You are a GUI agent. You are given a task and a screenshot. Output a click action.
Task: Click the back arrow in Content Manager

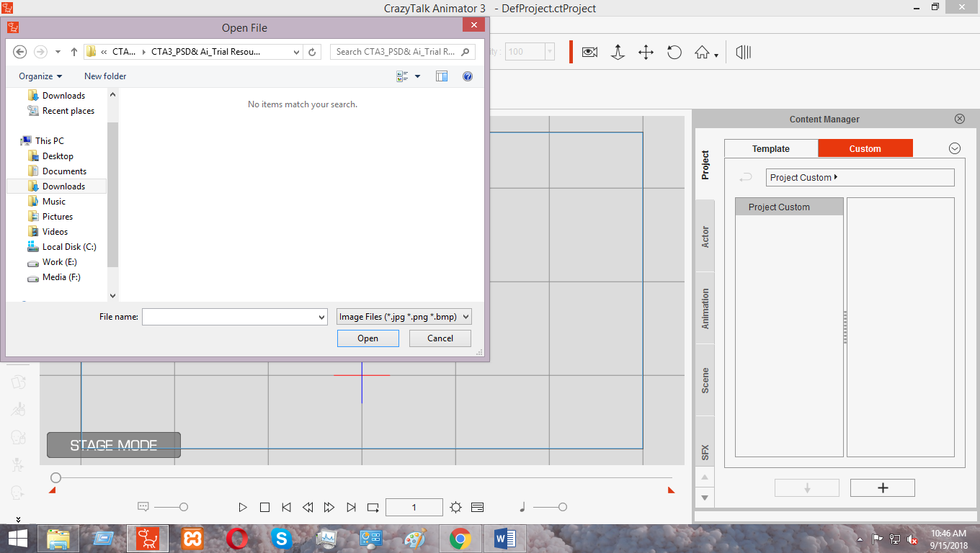[x=747, y=177]
